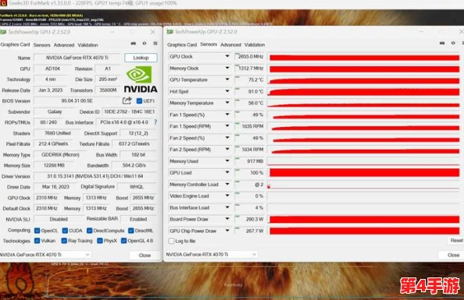Open Advanced tab in Sensors window
The height and width of the screenshot is (300, 464).
point(230,44)
